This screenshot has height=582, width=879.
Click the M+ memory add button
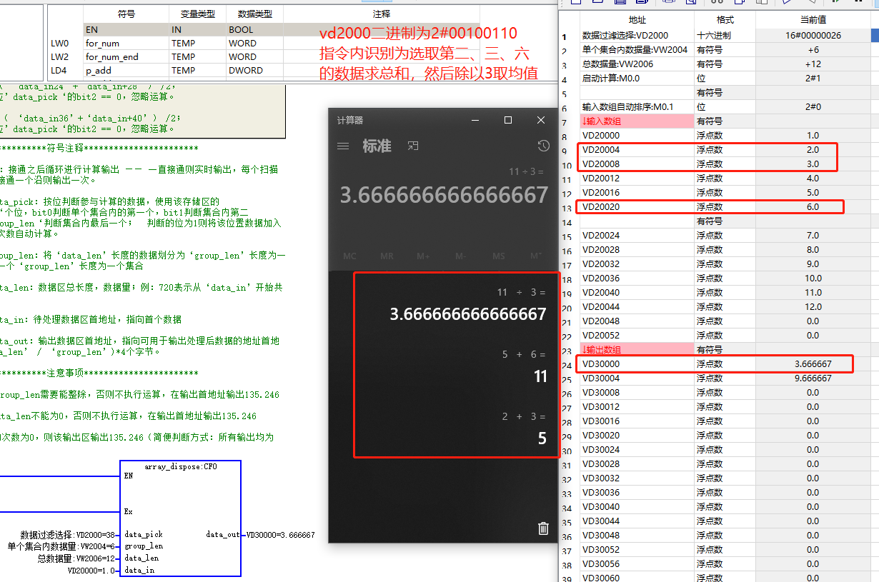(x=424, y=256)
